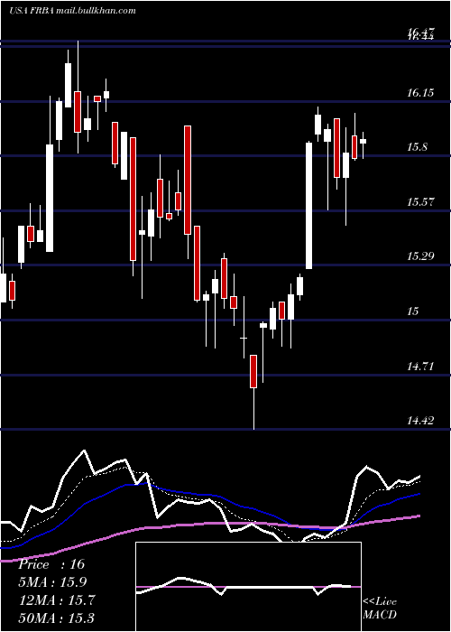Image resolution: width=451 pixels, height=632 pixels.
Task: Click the 50MA : 15.3 value
Action: pos(57,618)
